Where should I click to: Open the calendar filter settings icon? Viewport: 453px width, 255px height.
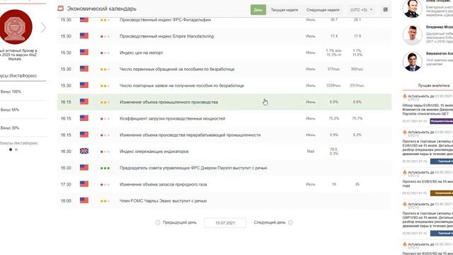tap(385, 9)
